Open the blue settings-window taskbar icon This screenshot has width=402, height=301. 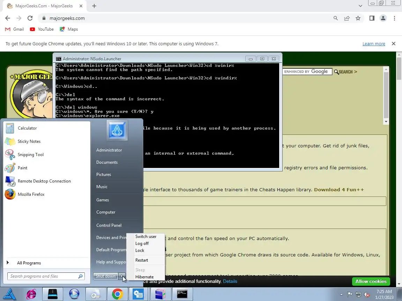pyautogui.click(x=139, y=294)
